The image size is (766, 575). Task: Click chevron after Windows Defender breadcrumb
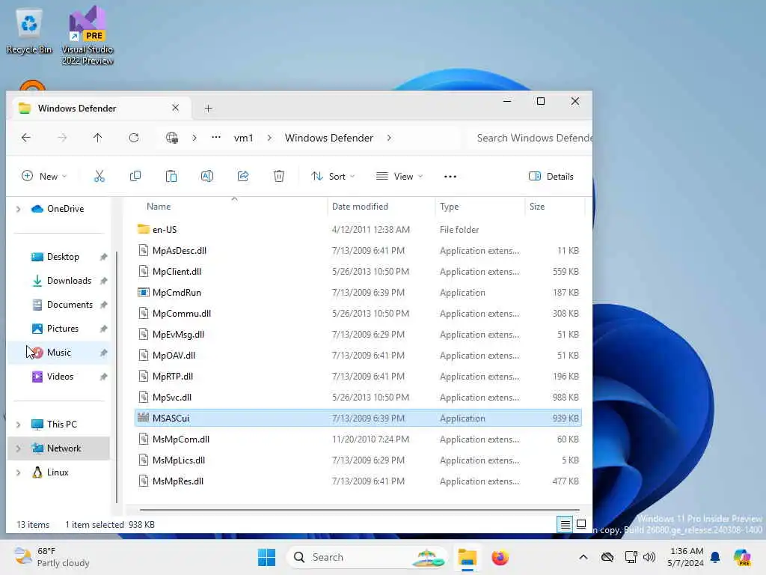coord(389,138)
